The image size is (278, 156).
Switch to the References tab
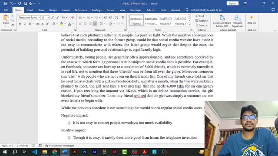[x=81, y=10]
